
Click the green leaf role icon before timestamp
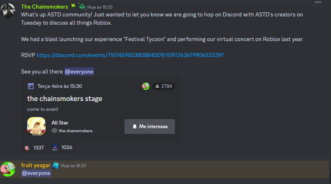82,7
